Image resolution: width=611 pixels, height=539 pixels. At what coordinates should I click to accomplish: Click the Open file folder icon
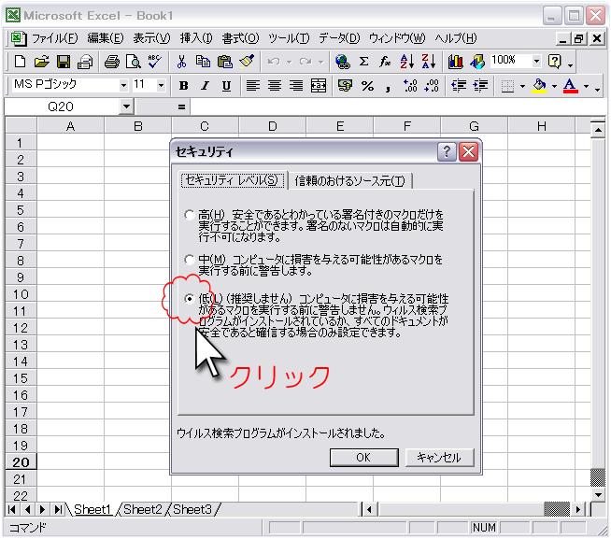(x=42, y=62)
